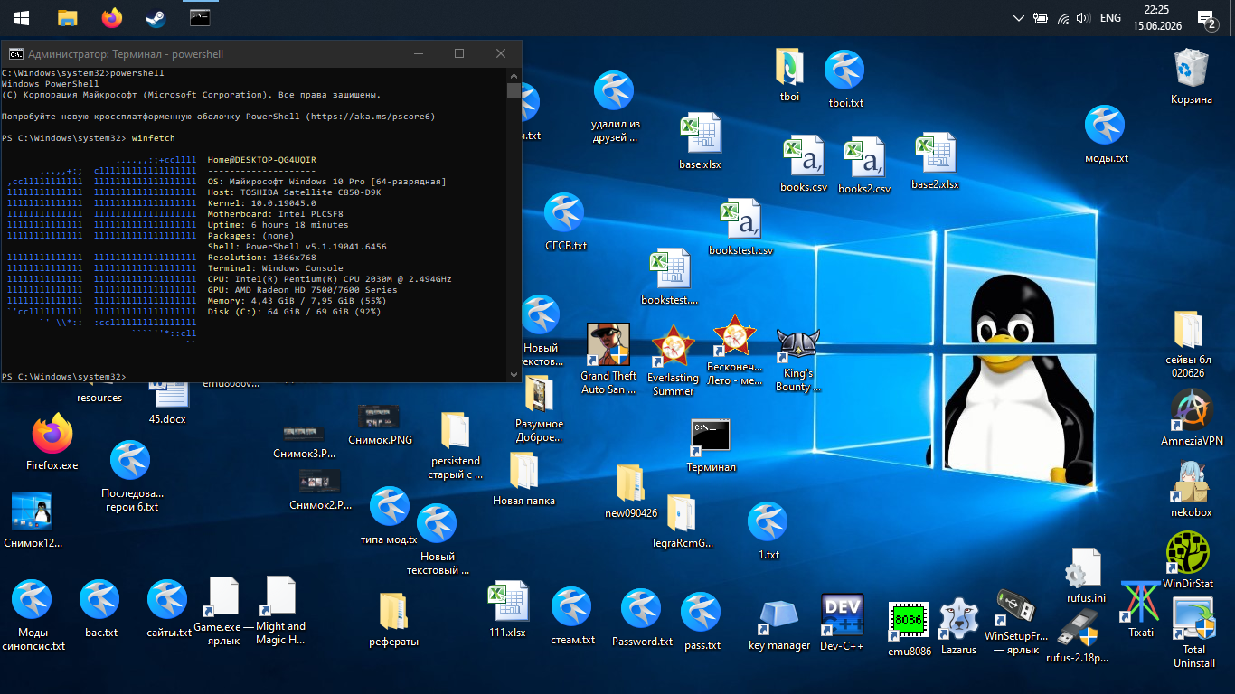Select the books2.csv file
Viewport: 1235px width, 694px height.
864,166
